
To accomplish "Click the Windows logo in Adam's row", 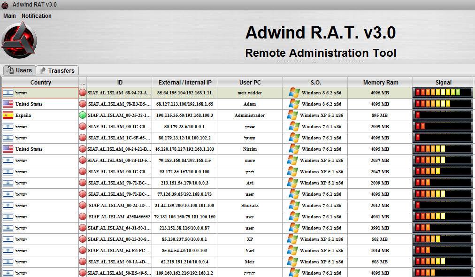I will [x=294, y=104].
